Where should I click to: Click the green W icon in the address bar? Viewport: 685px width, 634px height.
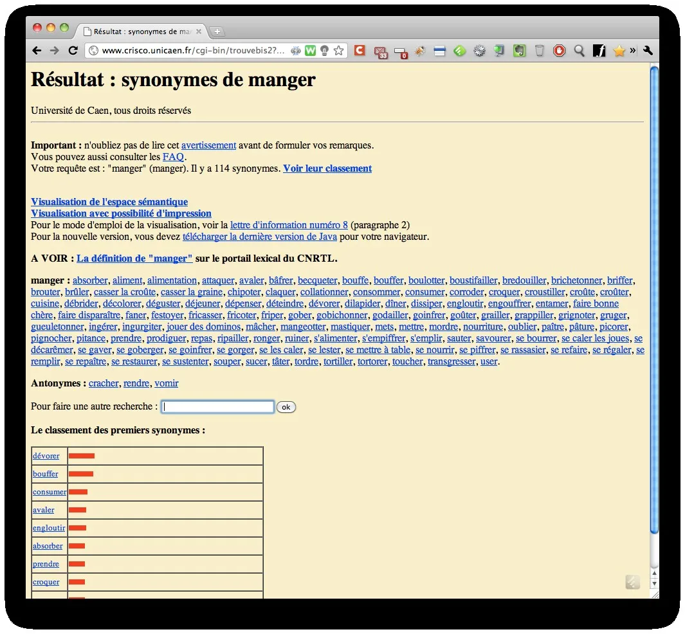point(310,51)
